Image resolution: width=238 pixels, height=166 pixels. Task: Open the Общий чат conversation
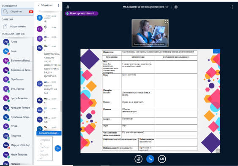click(x=17, y=12)
